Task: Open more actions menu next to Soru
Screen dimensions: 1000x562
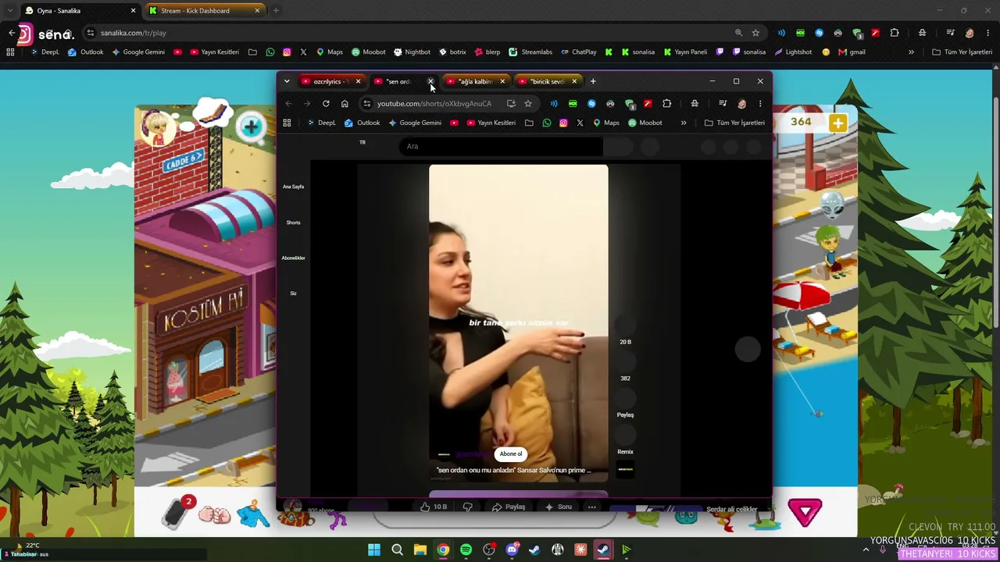Action: (x=591, y=507)
